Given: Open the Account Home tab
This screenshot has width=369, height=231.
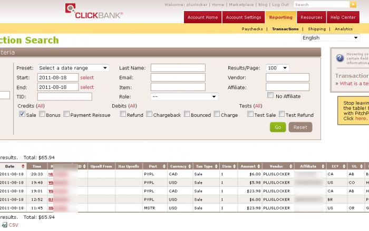Looking at the screenshot, I should click(x=202, y=17).
